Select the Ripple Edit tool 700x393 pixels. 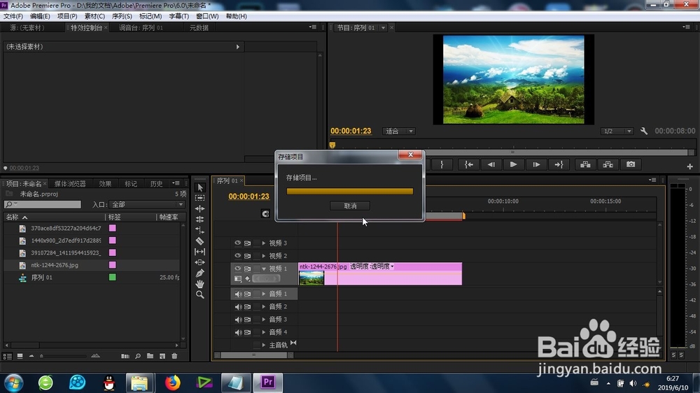tap(200, 208)
